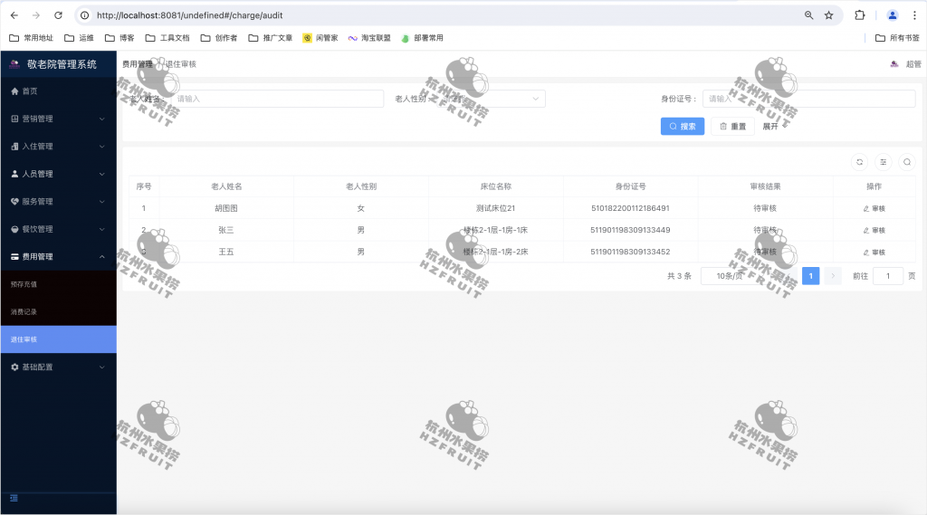
Task: Click the browser address bar URL
Action: click(190, 15)
